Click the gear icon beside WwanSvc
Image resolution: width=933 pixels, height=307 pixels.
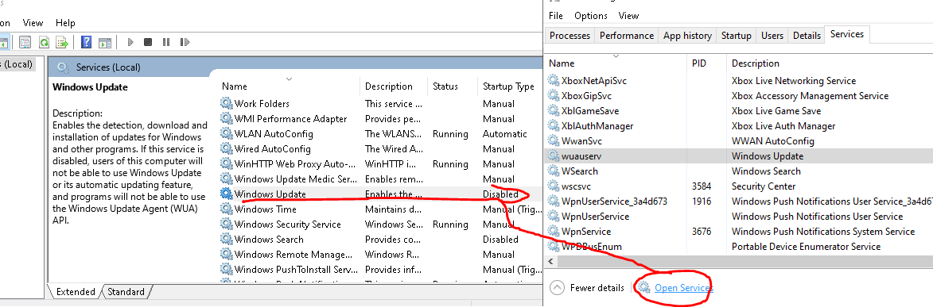pyautogui.click(x=554, y=140)
